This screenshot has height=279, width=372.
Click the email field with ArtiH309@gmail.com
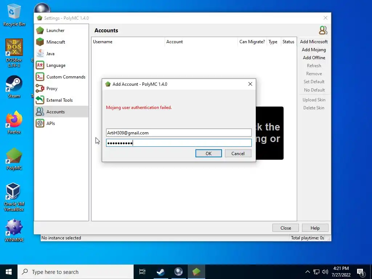click(x=179, y=133)
